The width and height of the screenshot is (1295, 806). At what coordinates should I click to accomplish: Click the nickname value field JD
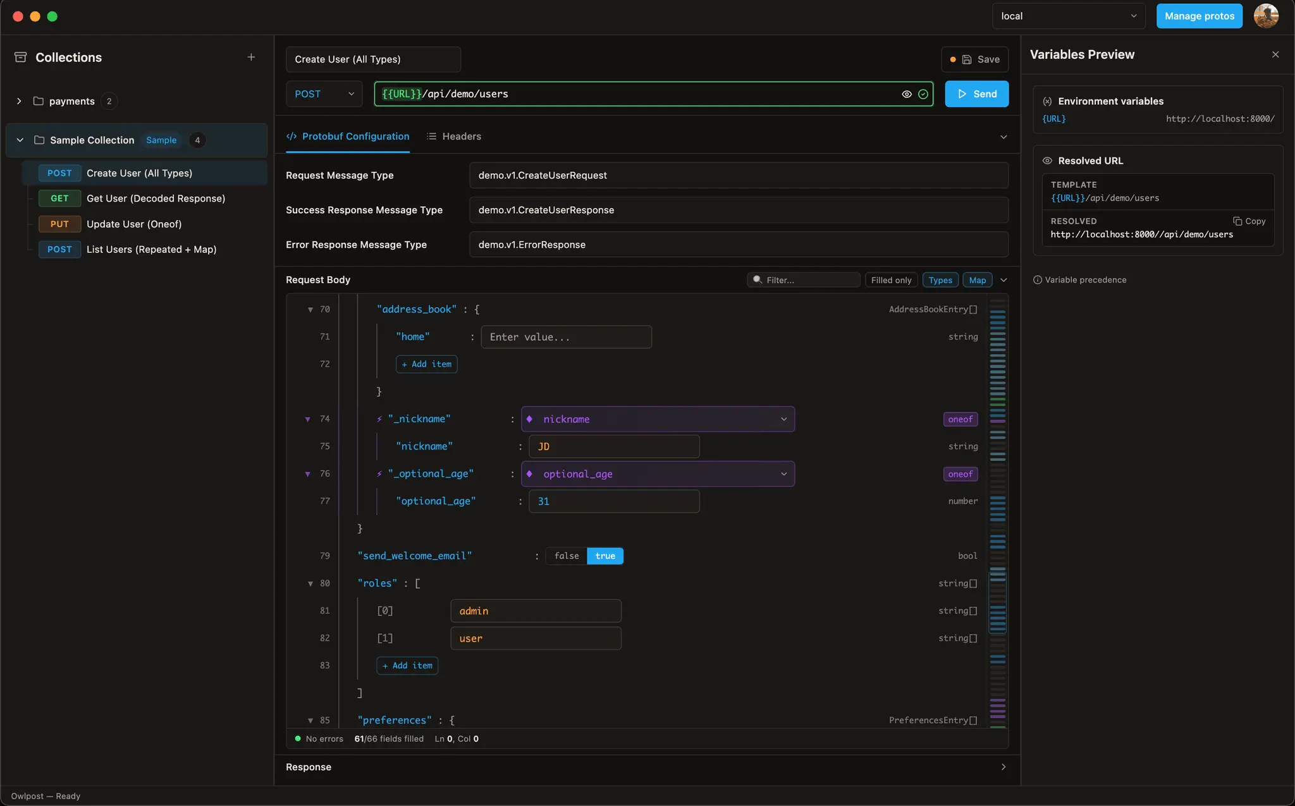[614, 446]
